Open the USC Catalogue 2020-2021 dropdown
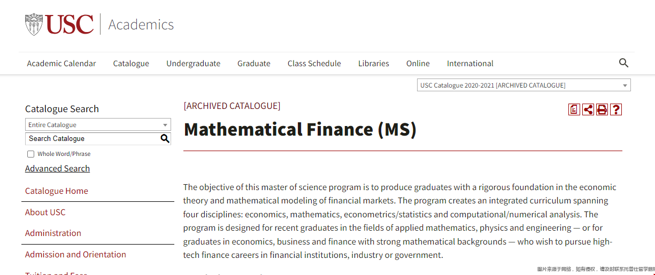655x275 pixels. (x=523, y=85)
